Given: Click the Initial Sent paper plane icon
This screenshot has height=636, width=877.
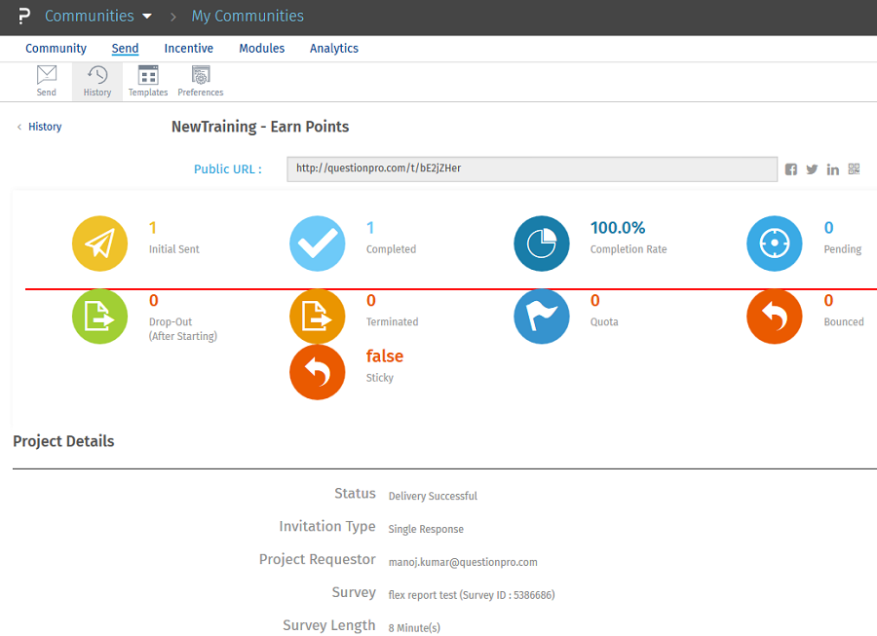Looking at the screenshot, I should point(99,243).
